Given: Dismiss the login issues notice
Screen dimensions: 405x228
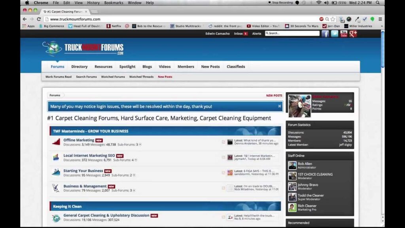Looking at the screenshot, I should coord(280,106).
